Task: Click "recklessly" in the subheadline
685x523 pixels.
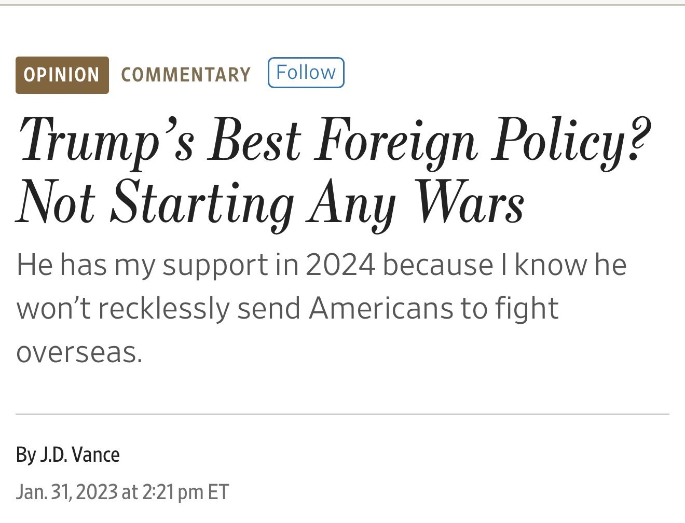Action: [x=163, y=308]
